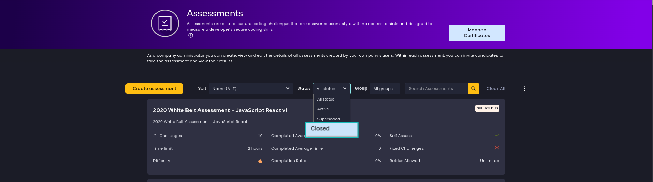Open the Sort Name (A-Z) dropdown

[251, 89]
